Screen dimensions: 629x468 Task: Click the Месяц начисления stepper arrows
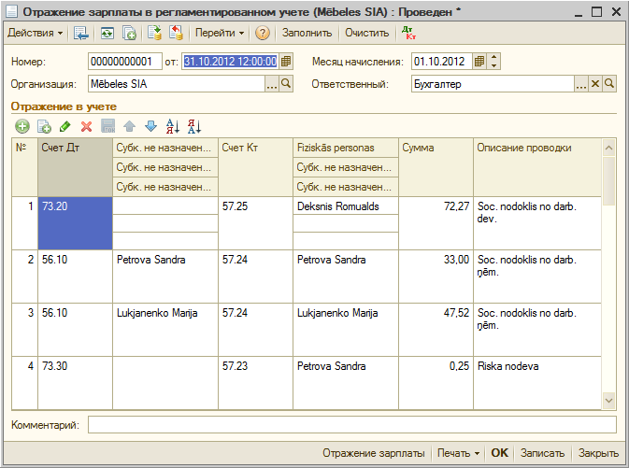point(494,62)
